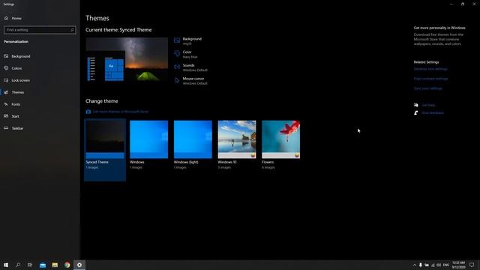
Task: Click the volume tray icon
Action: pos(439,265)
